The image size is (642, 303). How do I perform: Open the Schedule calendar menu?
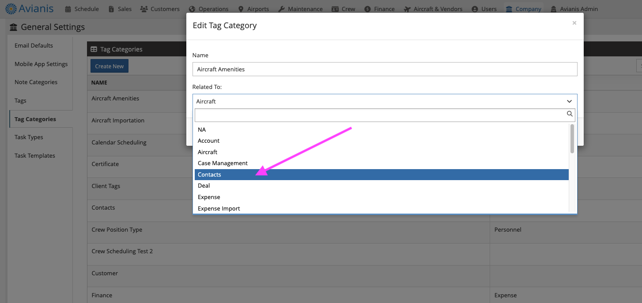tap(82, 9)
